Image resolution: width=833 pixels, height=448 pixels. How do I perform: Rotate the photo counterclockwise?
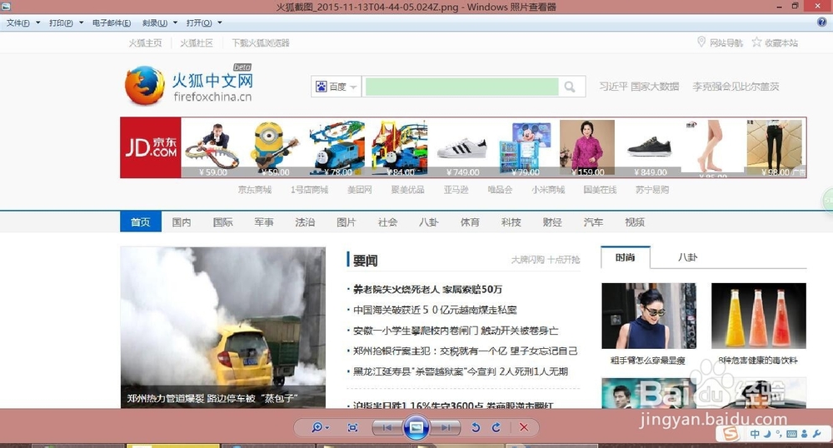(x=476, y=427)
